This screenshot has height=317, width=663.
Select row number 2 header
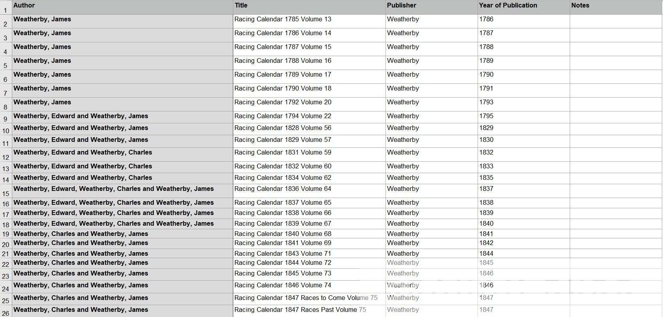click(x=6, y=22)
